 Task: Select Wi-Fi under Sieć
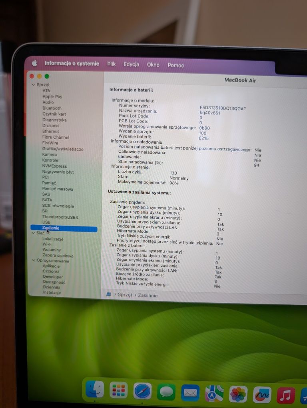47,244
